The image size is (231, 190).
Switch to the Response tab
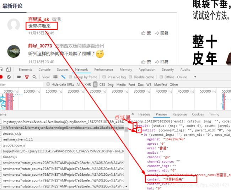click(x=179, y=114)
